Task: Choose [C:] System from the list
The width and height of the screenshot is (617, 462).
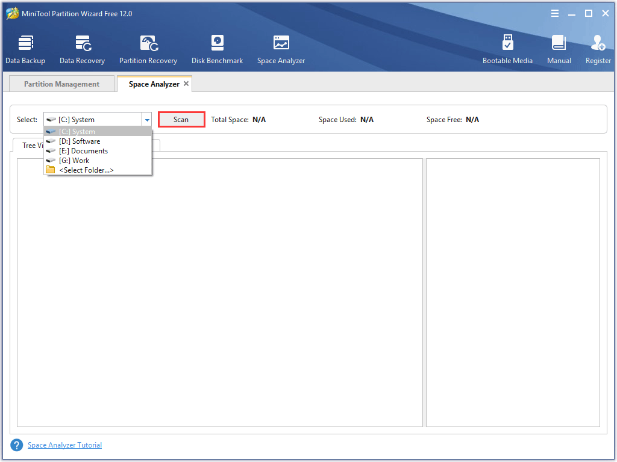Action: coord(98,132)
